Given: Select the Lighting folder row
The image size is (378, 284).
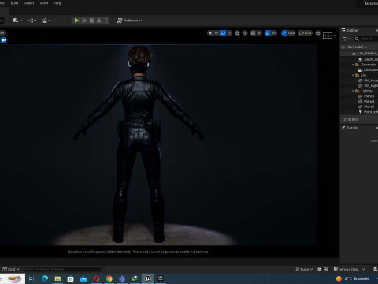Looking at the screenshot, I should 359,91.
